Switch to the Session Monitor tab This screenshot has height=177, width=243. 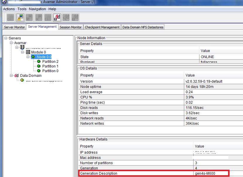click(x=71, y=27)
